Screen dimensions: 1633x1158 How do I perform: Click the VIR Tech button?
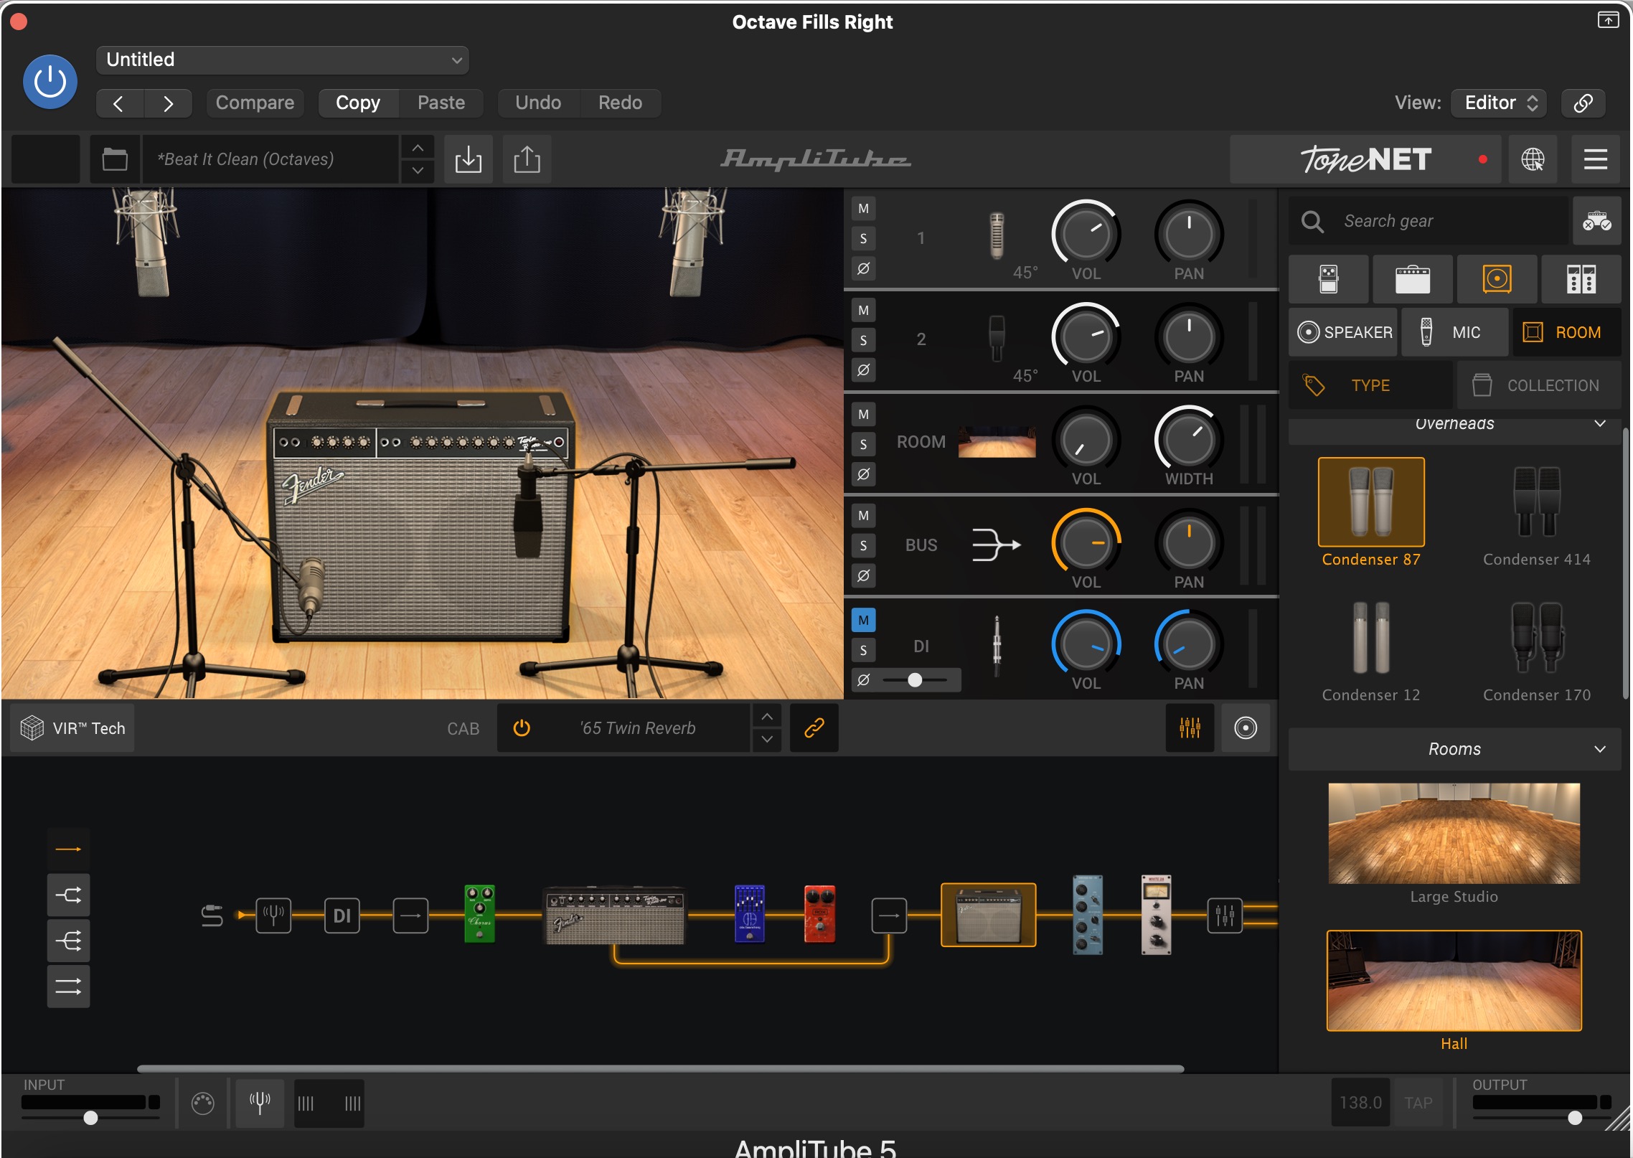coord(72,728)
